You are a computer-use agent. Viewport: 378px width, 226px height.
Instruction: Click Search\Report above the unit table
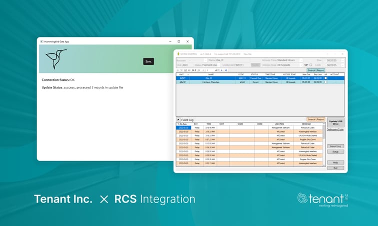coord(316,70)
